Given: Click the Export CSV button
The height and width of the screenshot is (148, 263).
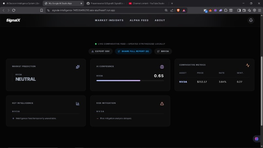Looking at the screenshot, I should [x=101, y=51].
